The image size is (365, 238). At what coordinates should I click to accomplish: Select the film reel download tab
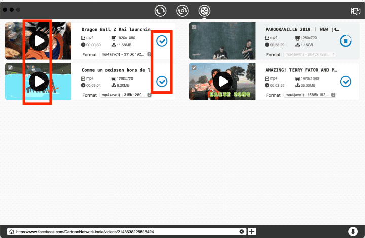pyautogui.click(x=204, y=11)
